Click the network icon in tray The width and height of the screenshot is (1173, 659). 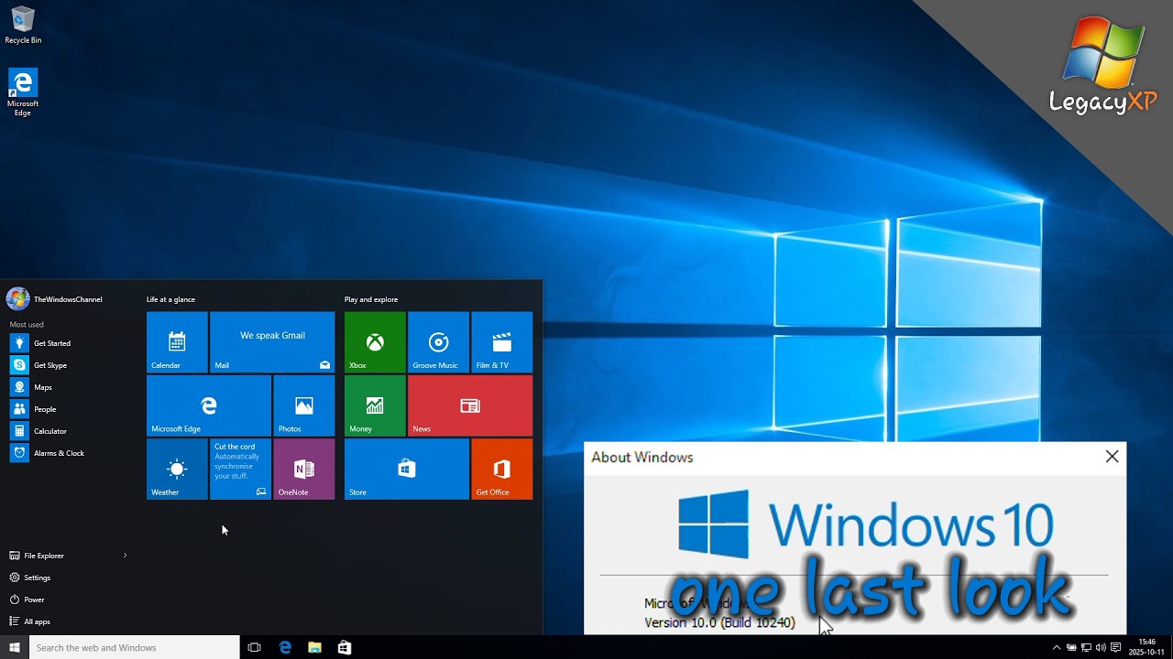click(1086, 647)
